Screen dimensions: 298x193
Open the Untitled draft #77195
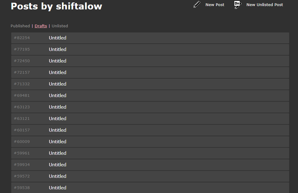pyautogui.click(x=58, y=49)
